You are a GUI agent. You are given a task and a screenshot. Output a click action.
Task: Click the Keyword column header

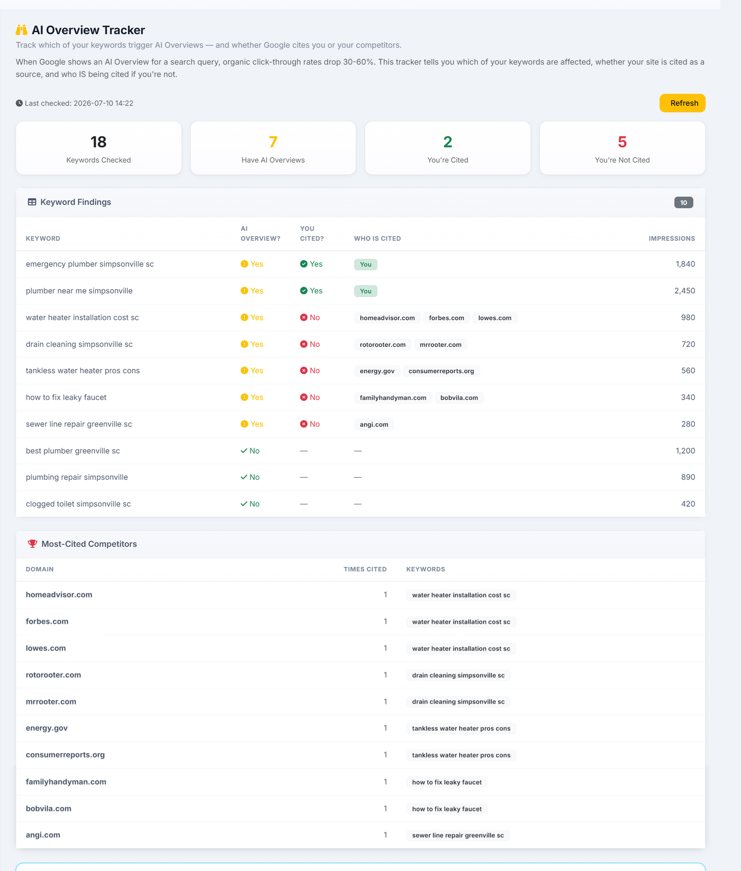pyautogui.click(x=43, y=238)
